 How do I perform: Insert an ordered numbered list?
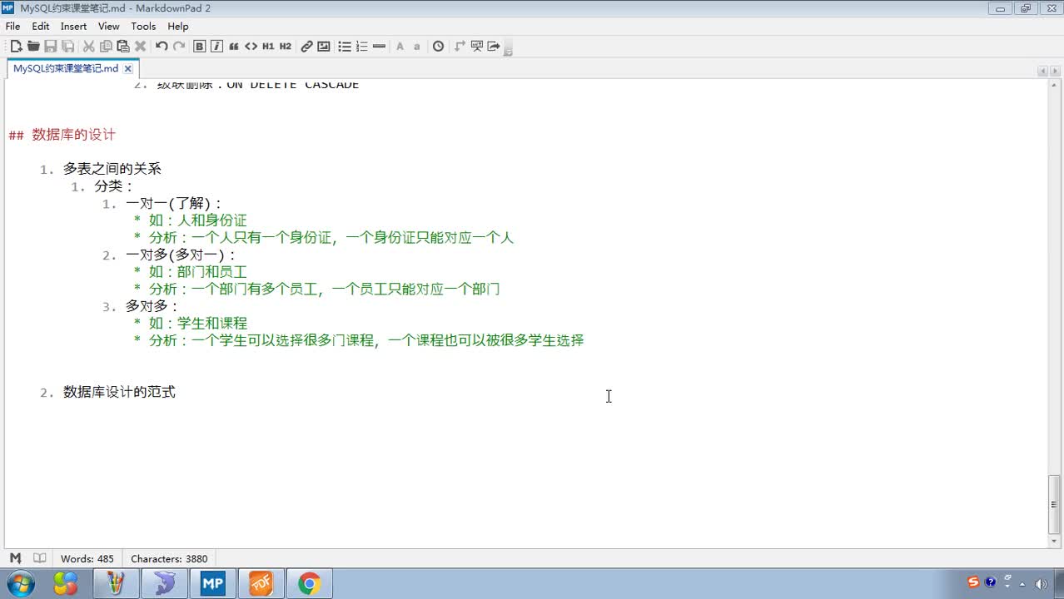coord(362,47)
